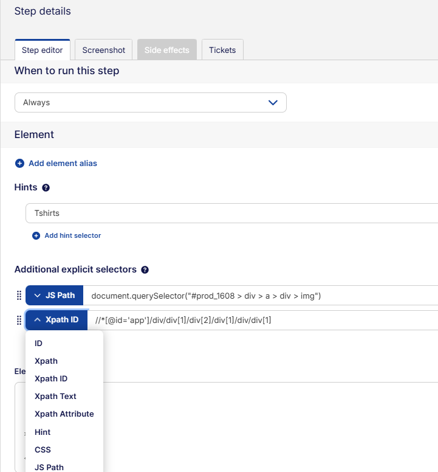Click the Add element alias link
The image size is (438, 472).
coord(63,163)
